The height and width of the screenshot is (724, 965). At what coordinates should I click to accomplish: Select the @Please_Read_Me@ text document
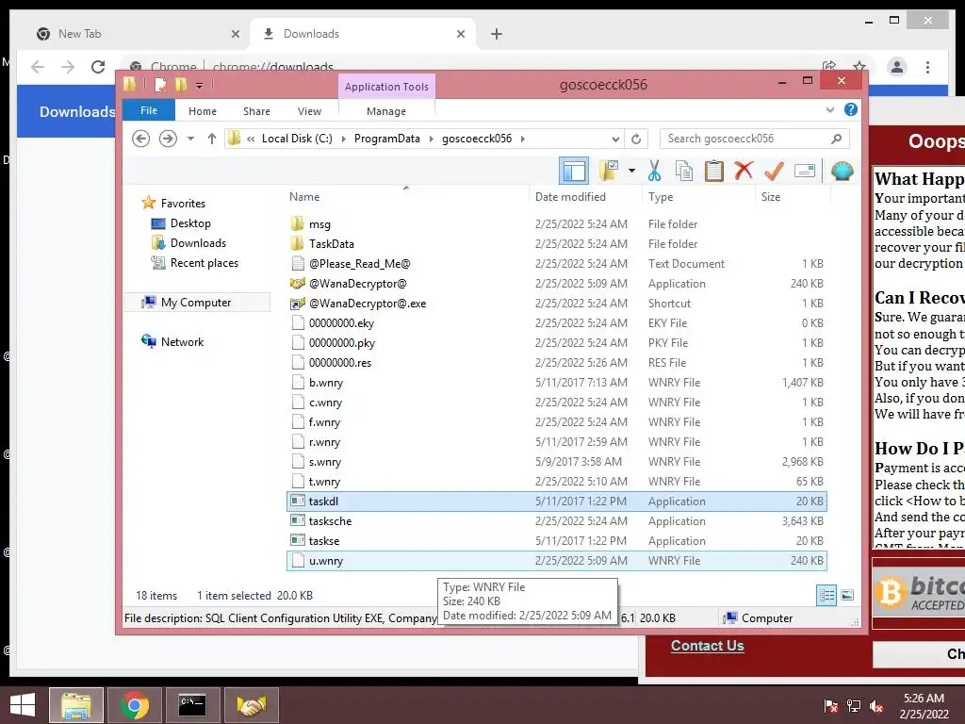tap(556, 264)
